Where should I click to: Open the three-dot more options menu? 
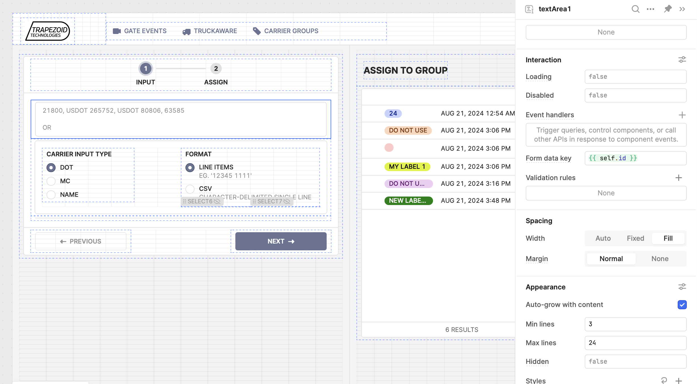[650, 9]
